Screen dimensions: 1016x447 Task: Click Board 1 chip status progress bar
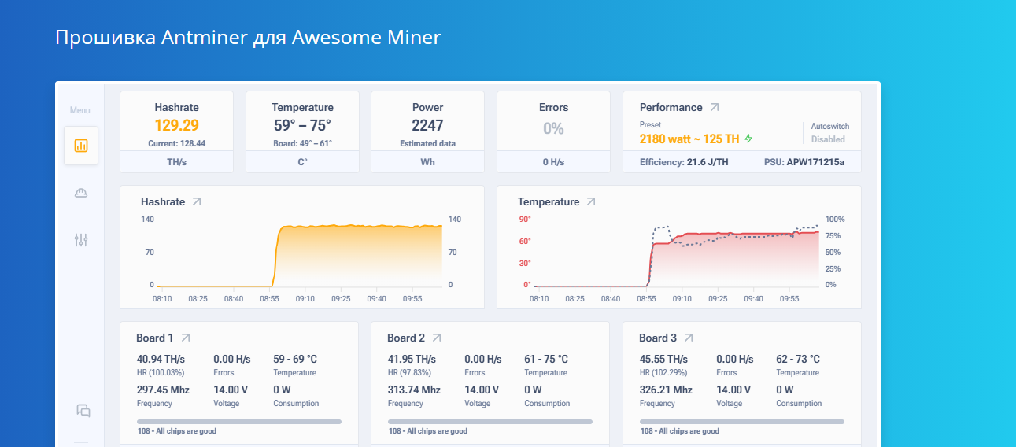(239, 422)
